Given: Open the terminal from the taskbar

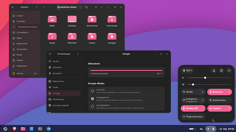Looking at the screenshot, I should click(40, 129).
